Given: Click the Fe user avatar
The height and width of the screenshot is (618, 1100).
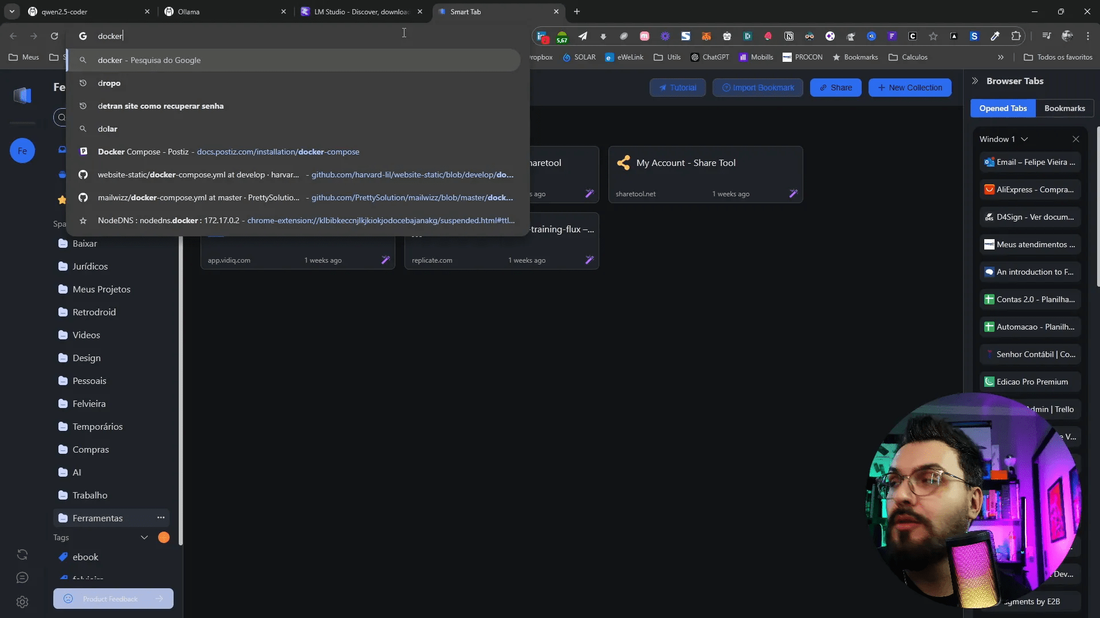Looking at the screenshot, I should click(x=22, y=151).
